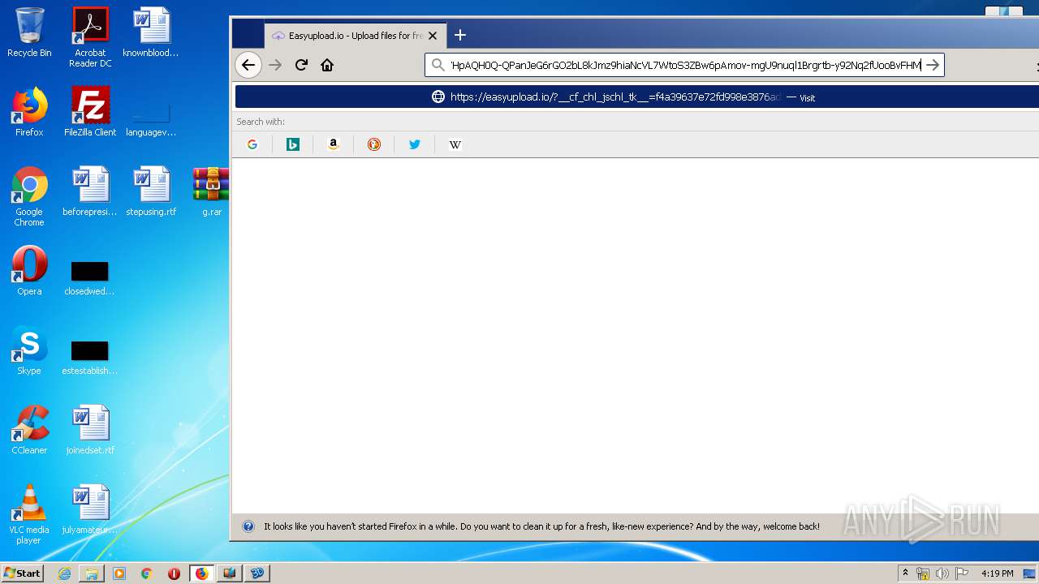Click inside the URL address field
Viewport: 1039px width, 584px height.
click(685, 65)
